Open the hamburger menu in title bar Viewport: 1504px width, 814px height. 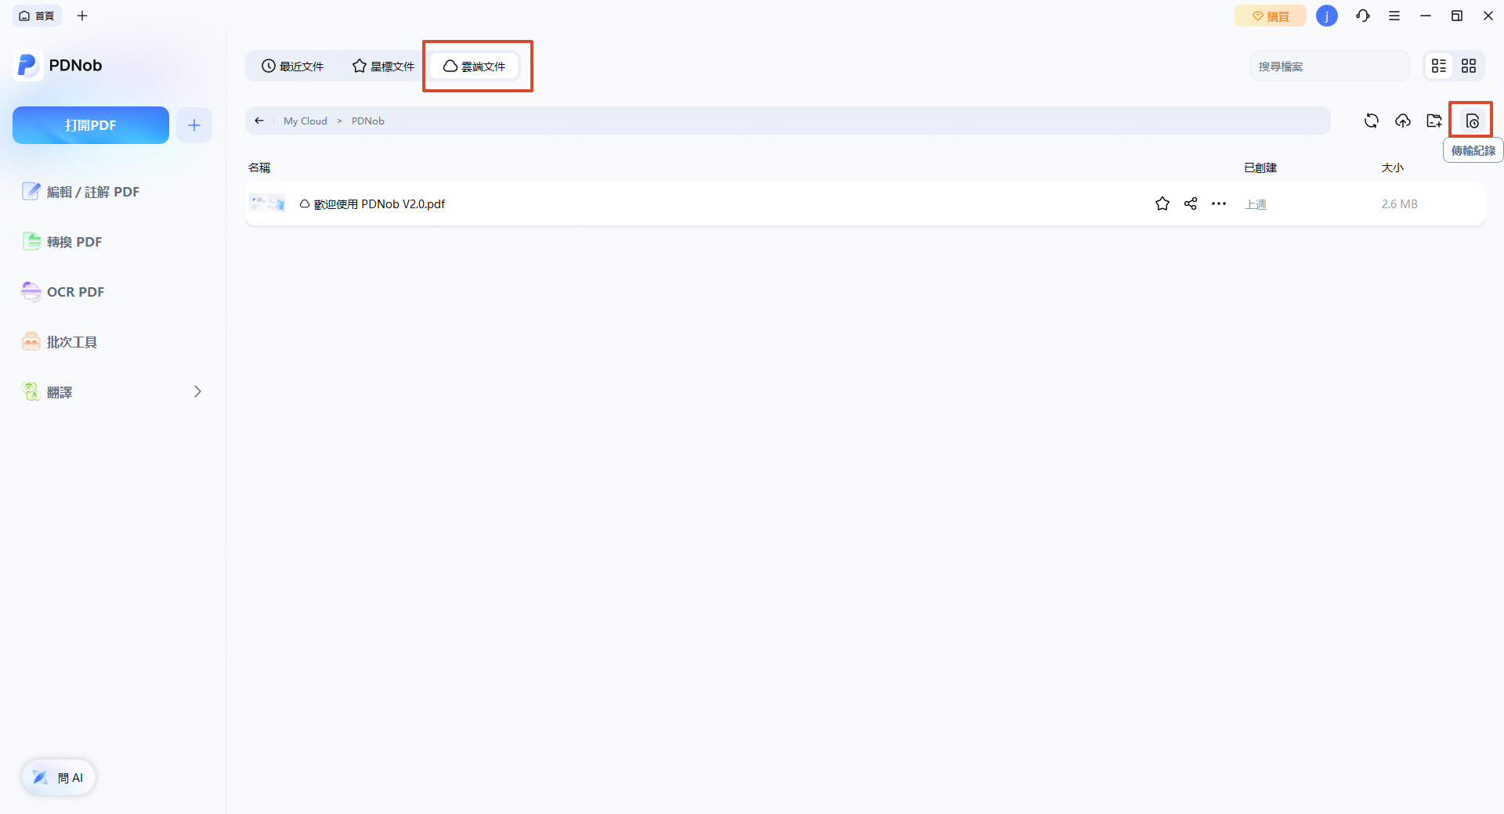pyautogui.click(x=1394, y=16)
